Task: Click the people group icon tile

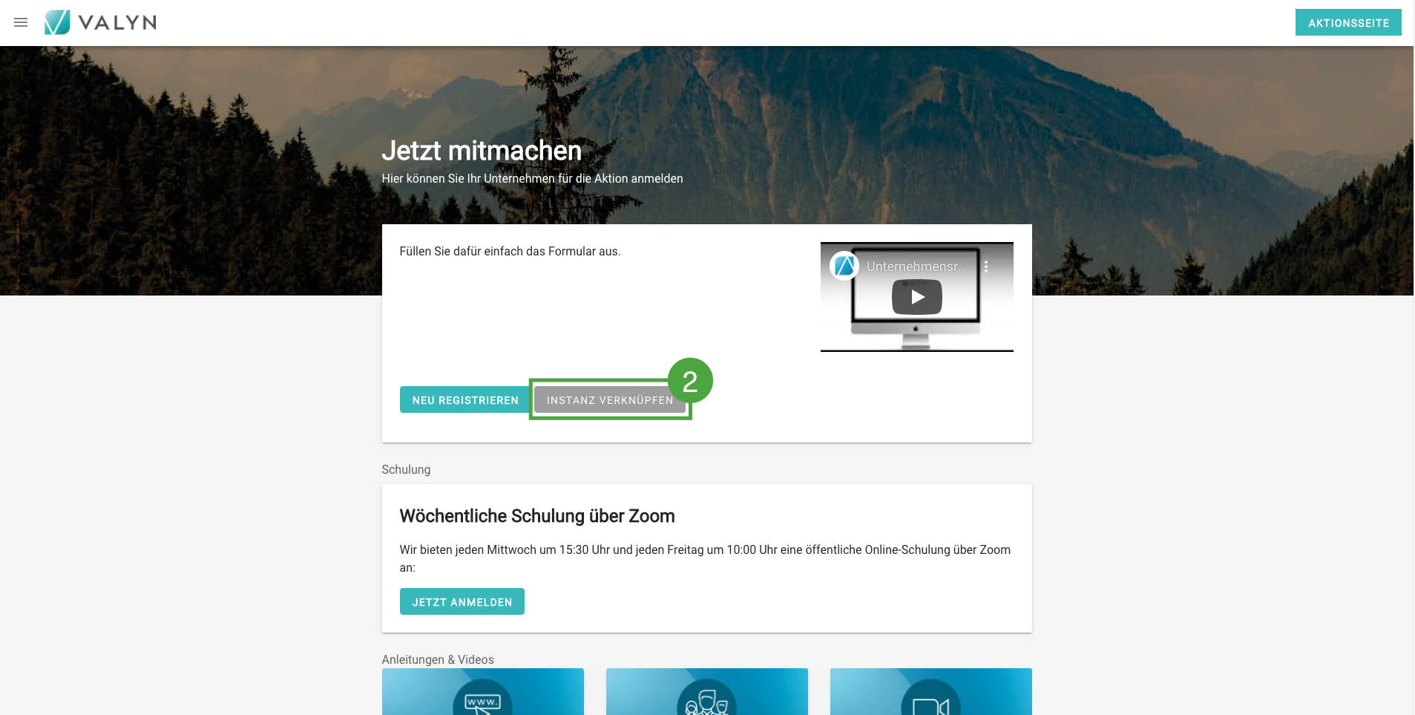Action: point(706,700)
